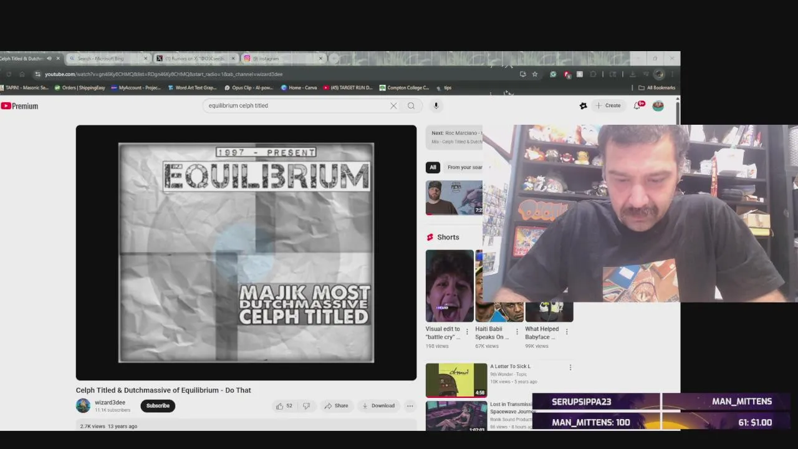Open the account avatar menu
Screen dimensions: 798x449
pos(658,106)
